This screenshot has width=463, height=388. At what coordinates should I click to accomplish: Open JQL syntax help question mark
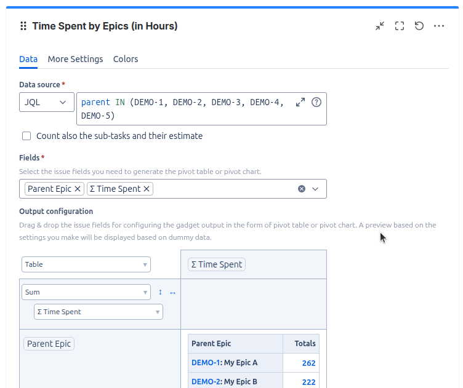point(316,102)
